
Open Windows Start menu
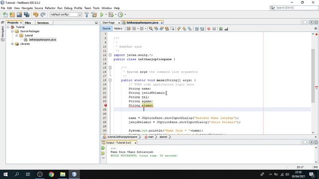click(5, 175)
